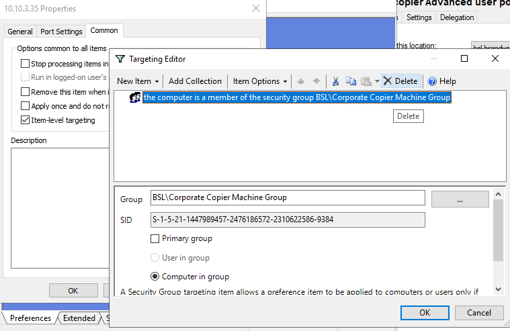Click the details pane vertical scrollbar thumb

tap(498, 230)
